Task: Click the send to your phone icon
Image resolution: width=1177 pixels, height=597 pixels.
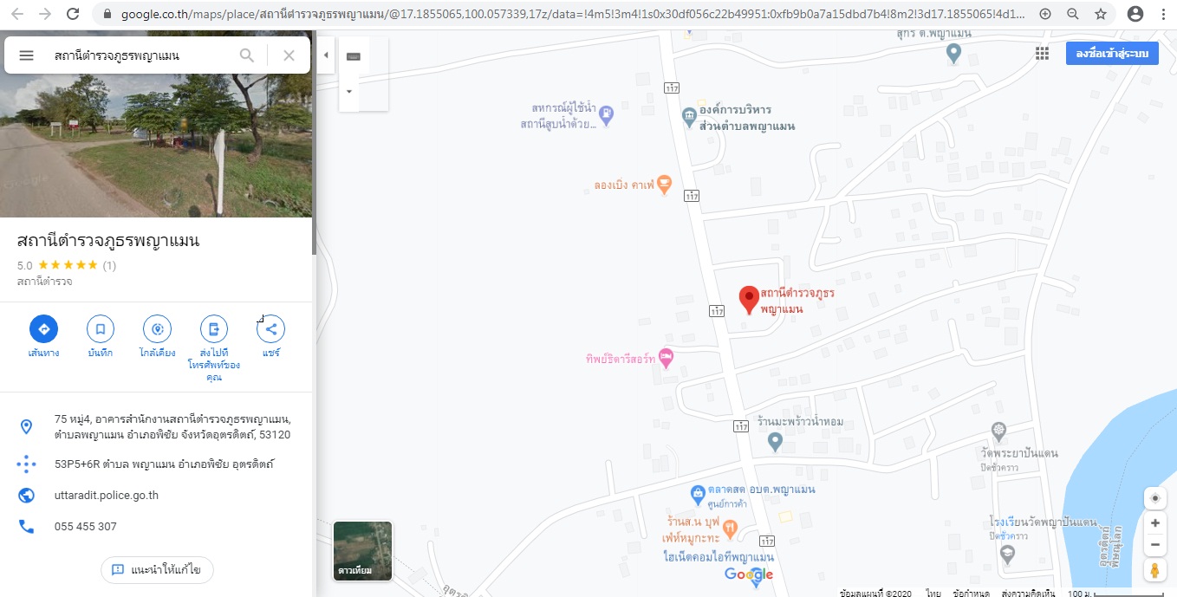Action: point(213,329)
